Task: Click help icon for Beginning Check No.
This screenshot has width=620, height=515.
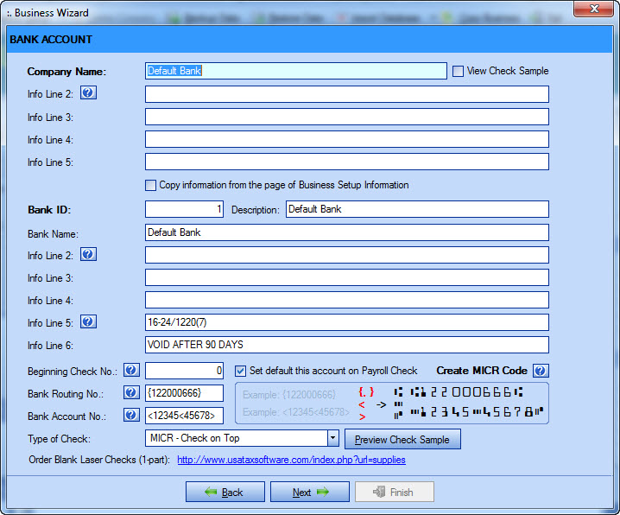Action: coord(131,371)
